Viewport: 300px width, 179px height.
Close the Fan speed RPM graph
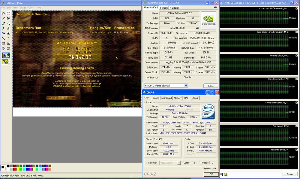pos(297,126)
